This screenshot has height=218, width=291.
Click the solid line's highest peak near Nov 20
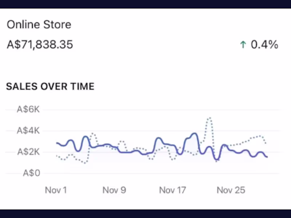tap(195, 133)
